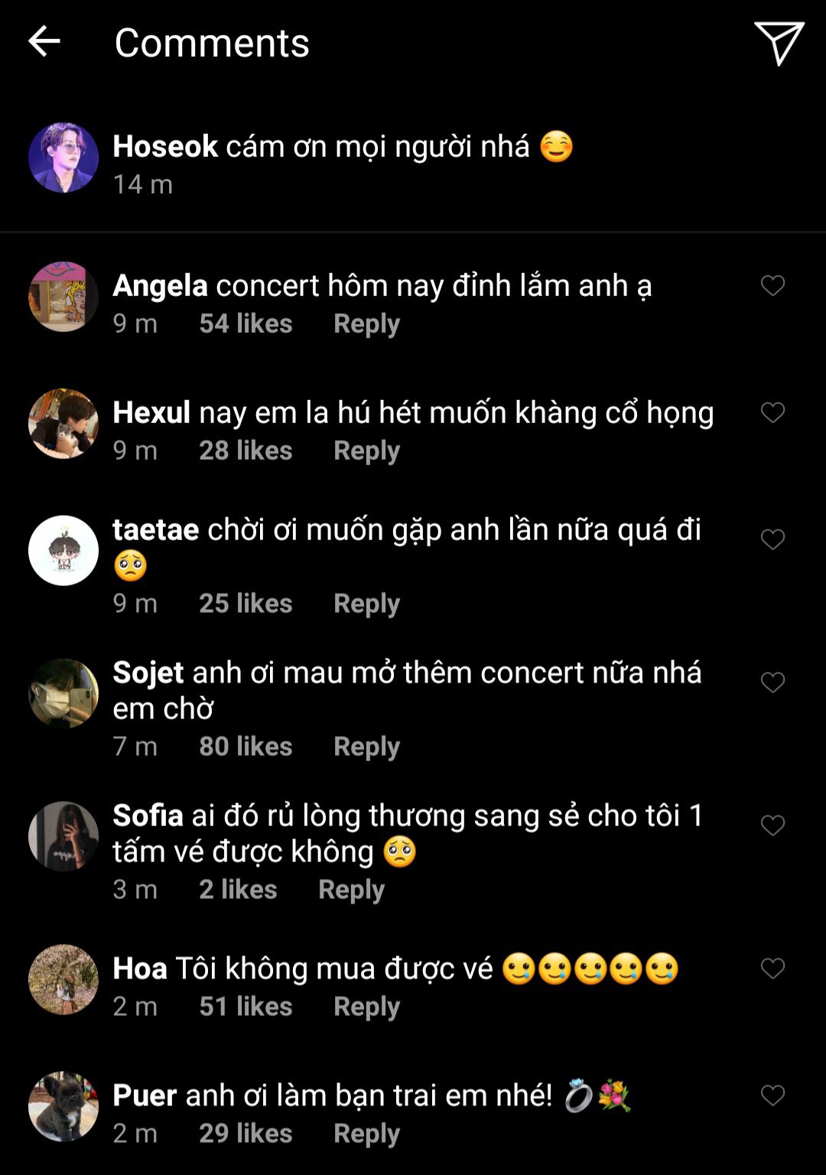This screenshot has height=1175, width=826.
Task: Reply to Angela's comment
Action: tap(366, 324)
